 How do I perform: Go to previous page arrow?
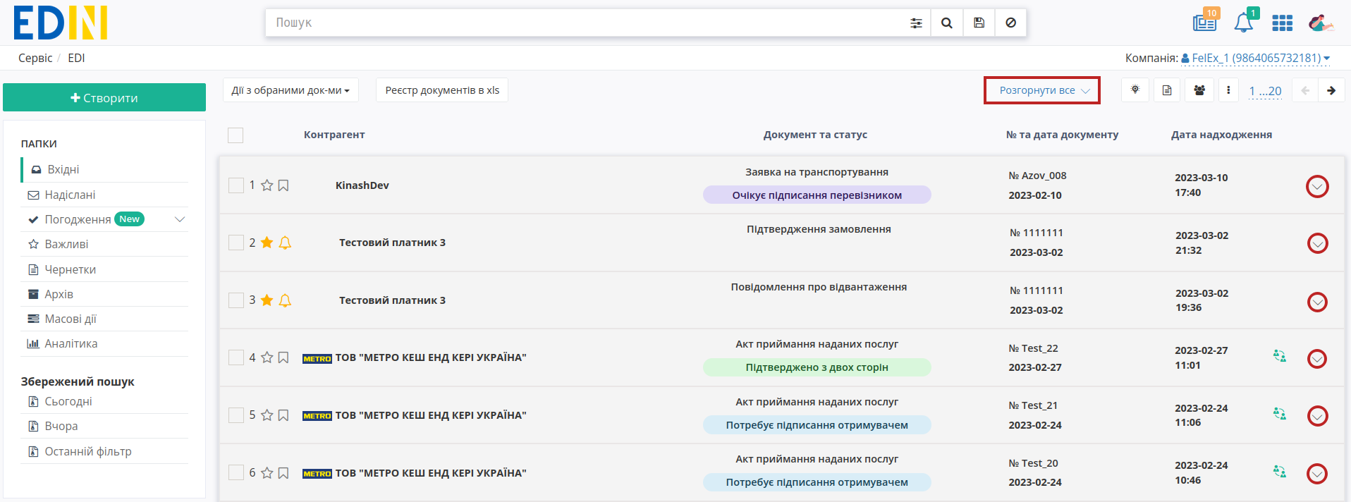click(1305, 90)
